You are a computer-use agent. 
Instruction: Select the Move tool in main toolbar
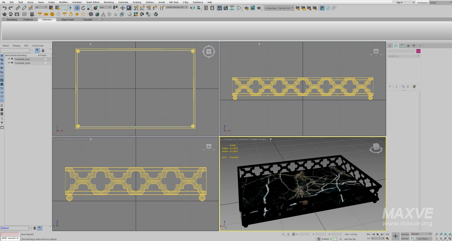[77, 8]
